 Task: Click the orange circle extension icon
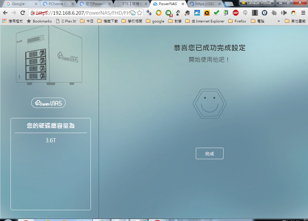coord(159,13)
